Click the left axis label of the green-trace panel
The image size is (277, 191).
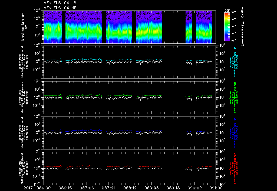pos(23,97)
